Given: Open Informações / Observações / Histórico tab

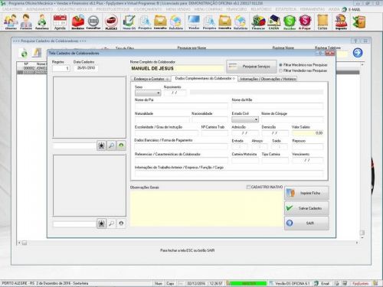Looking at the screenshot, I should tap(267, 79).
